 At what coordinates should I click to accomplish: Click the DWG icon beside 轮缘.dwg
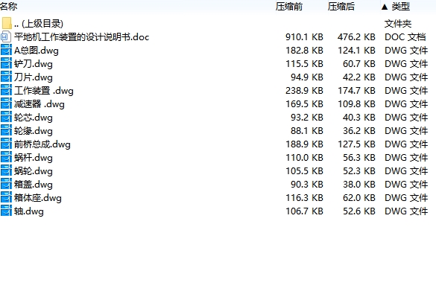(x=6, y=130)
